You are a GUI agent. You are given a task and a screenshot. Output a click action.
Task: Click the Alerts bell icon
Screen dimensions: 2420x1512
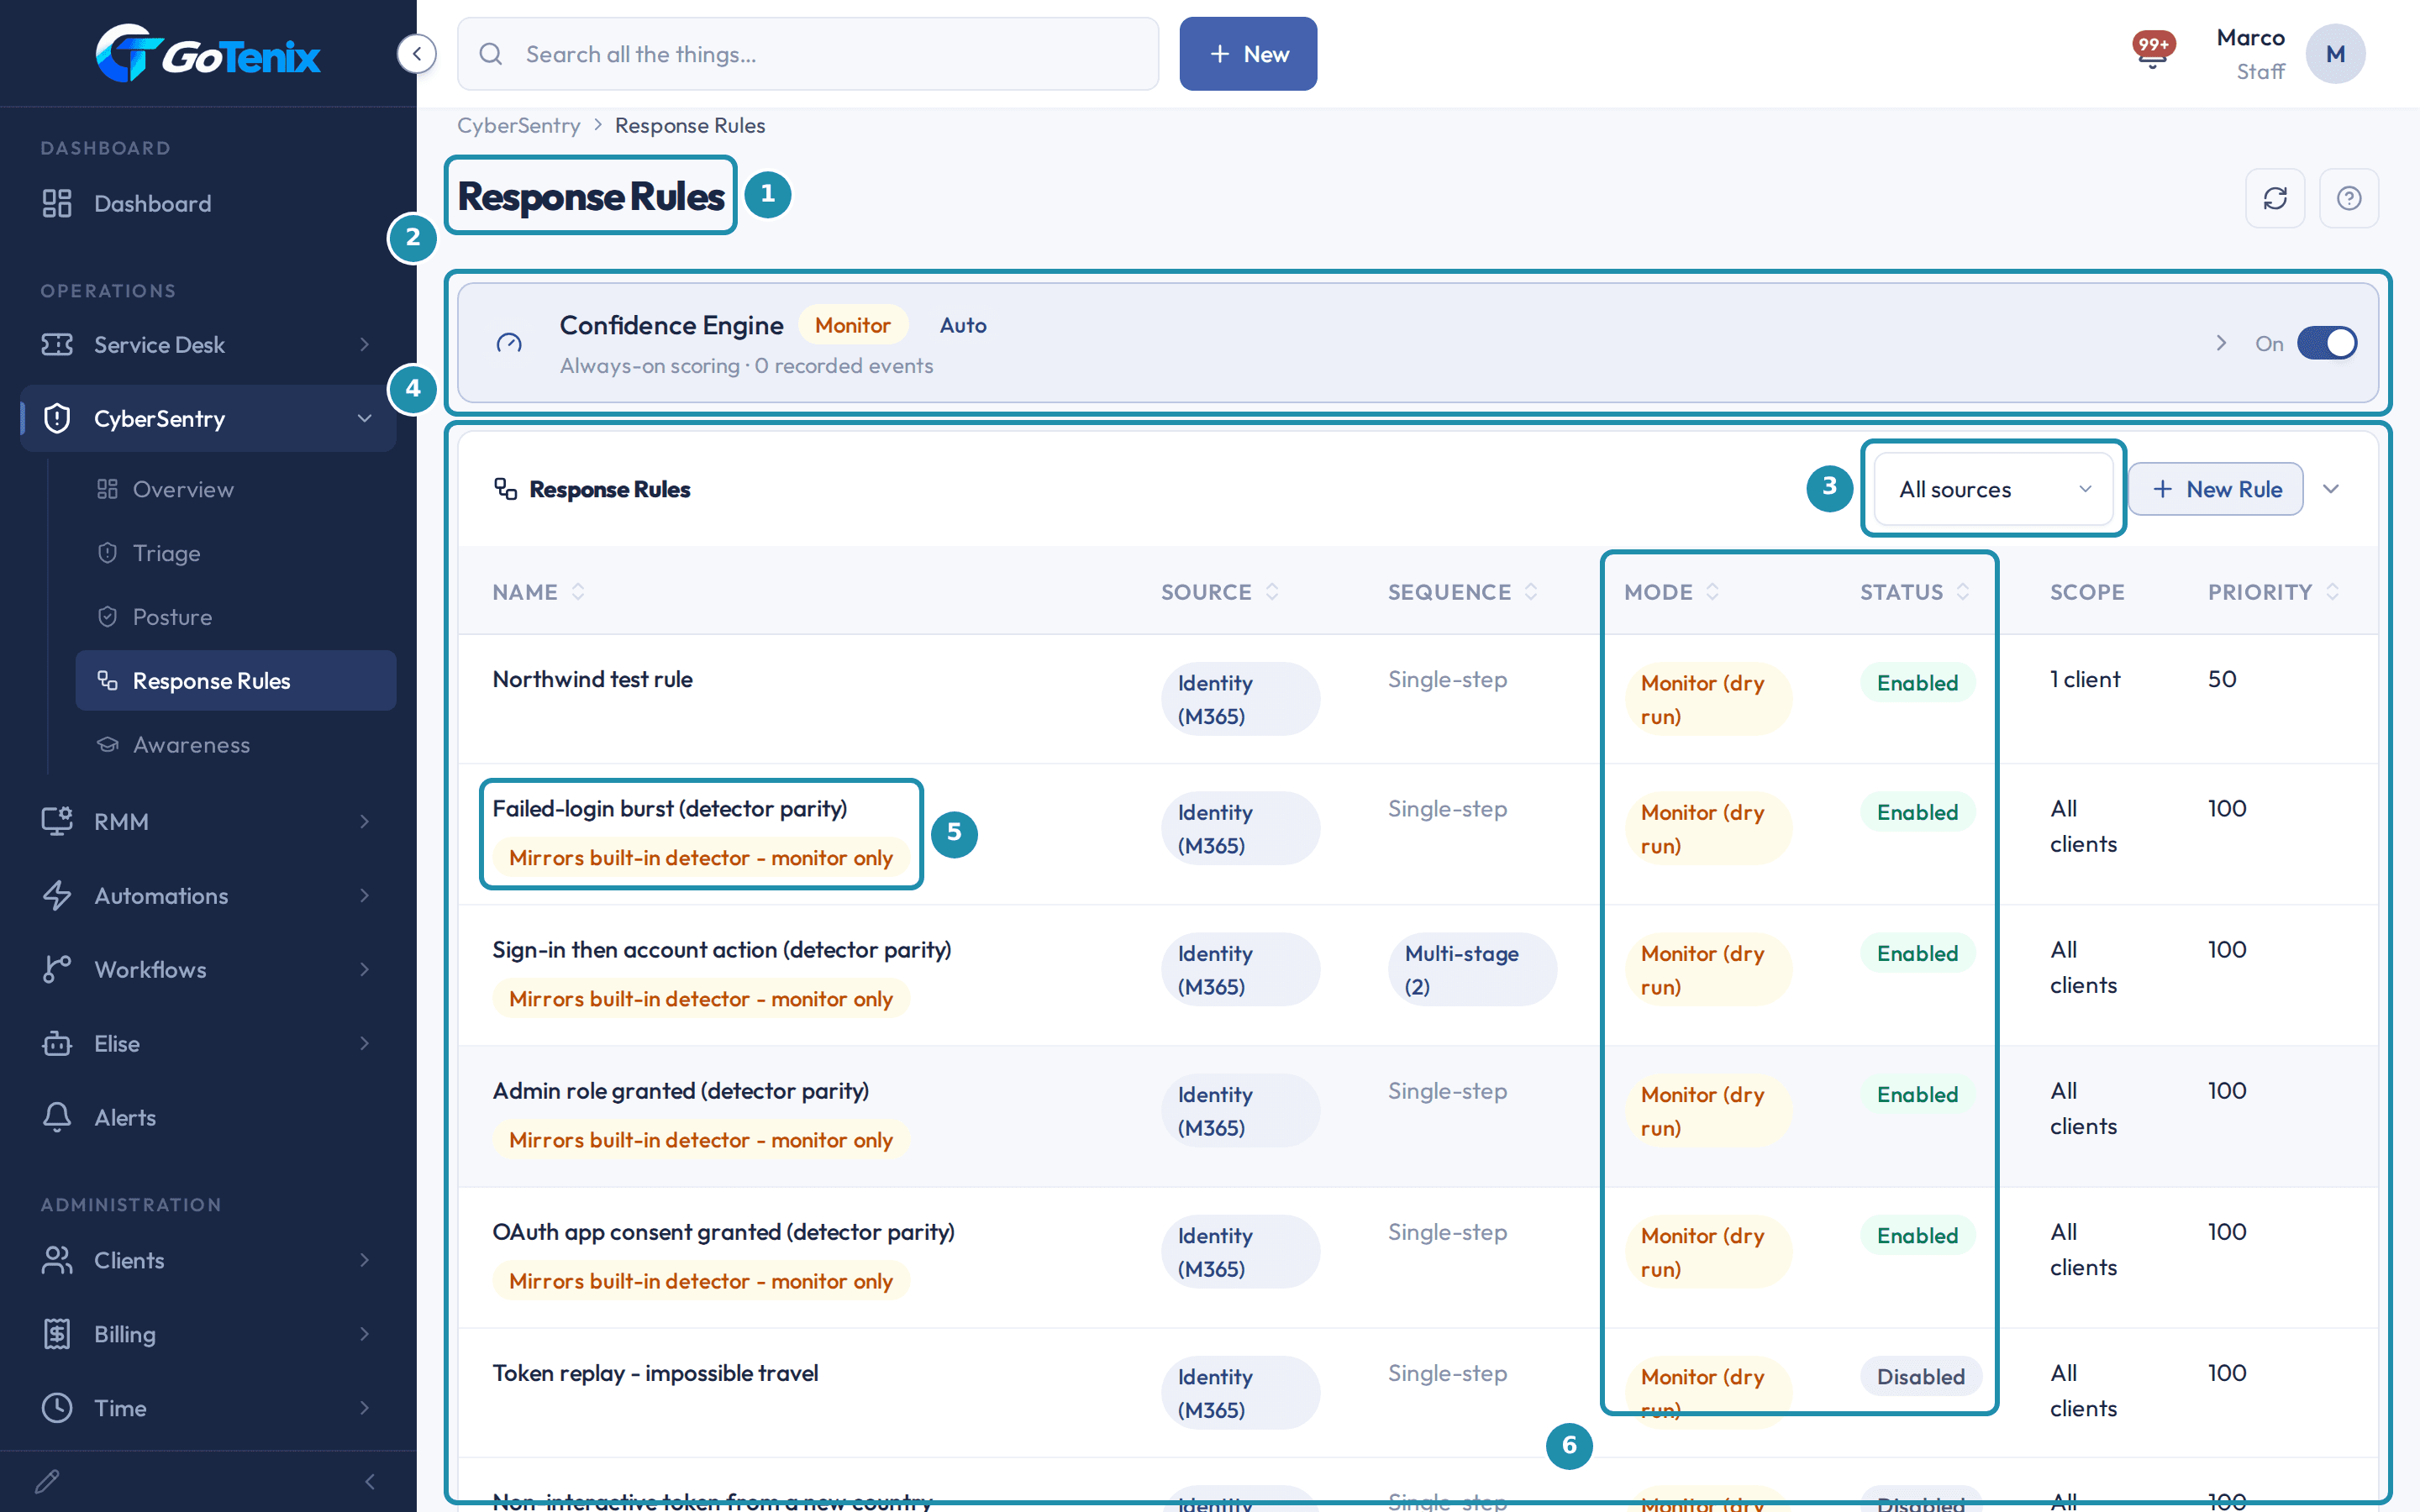click(57, 1117)
